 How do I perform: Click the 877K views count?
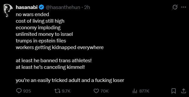coord(144,91)
